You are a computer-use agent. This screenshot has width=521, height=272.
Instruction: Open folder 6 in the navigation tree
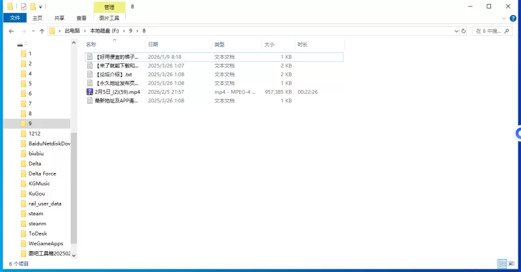click(30, 93)
